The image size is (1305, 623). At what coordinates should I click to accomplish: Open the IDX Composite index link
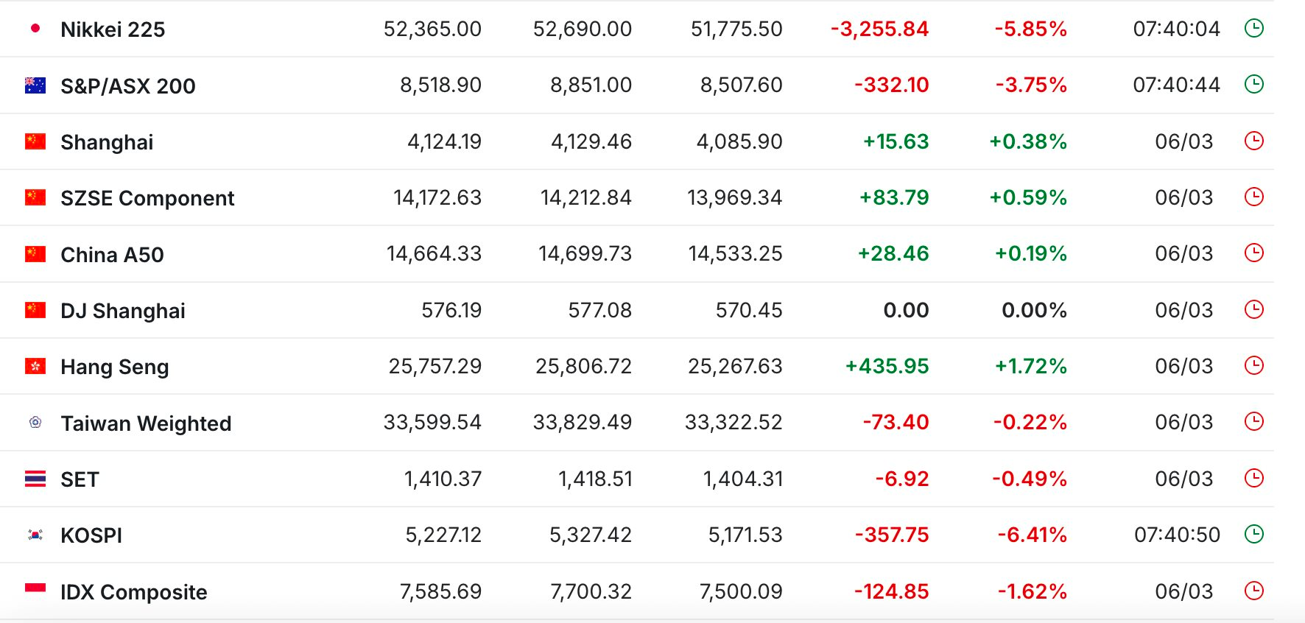(x=133, y=592)
